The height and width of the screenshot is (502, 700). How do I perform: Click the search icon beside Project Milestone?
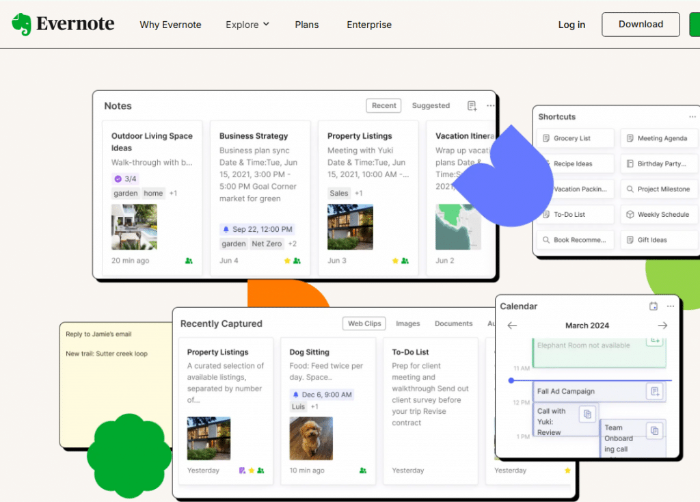click(x=630, y=189)
